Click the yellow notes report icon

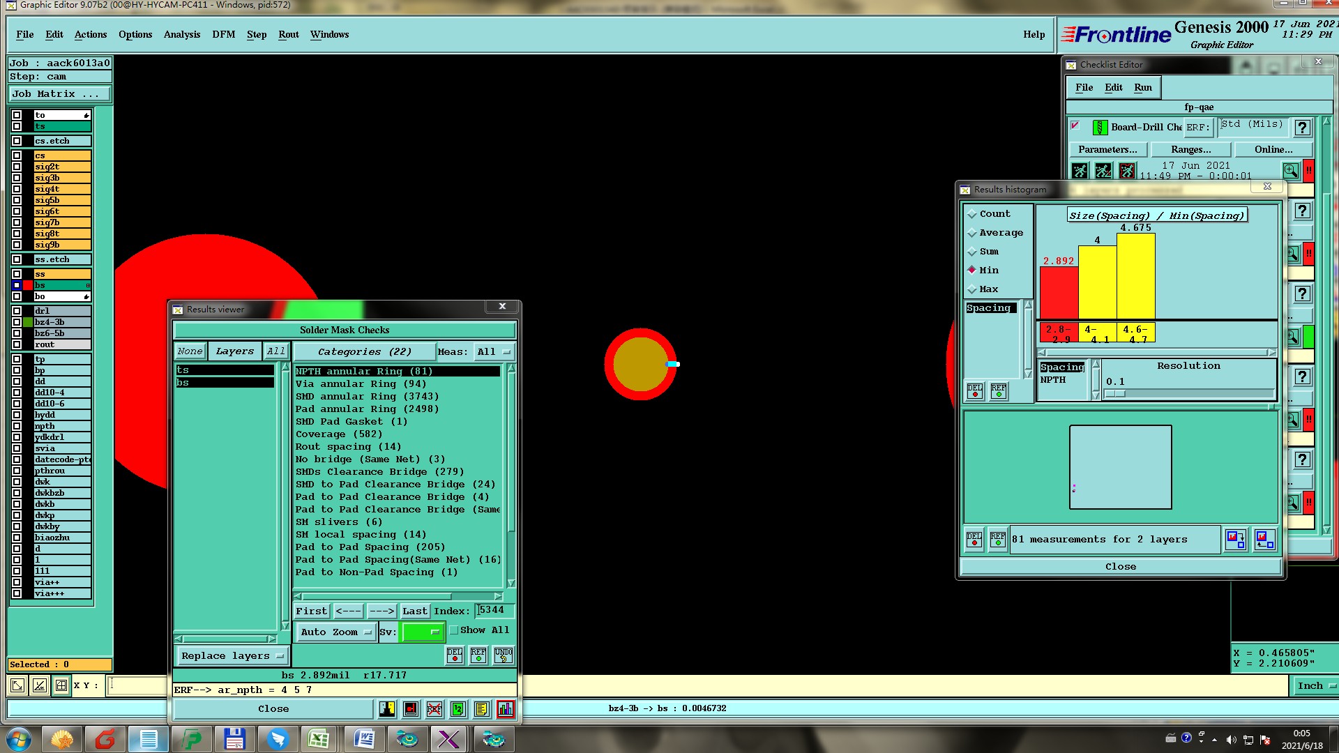point(481,709)
